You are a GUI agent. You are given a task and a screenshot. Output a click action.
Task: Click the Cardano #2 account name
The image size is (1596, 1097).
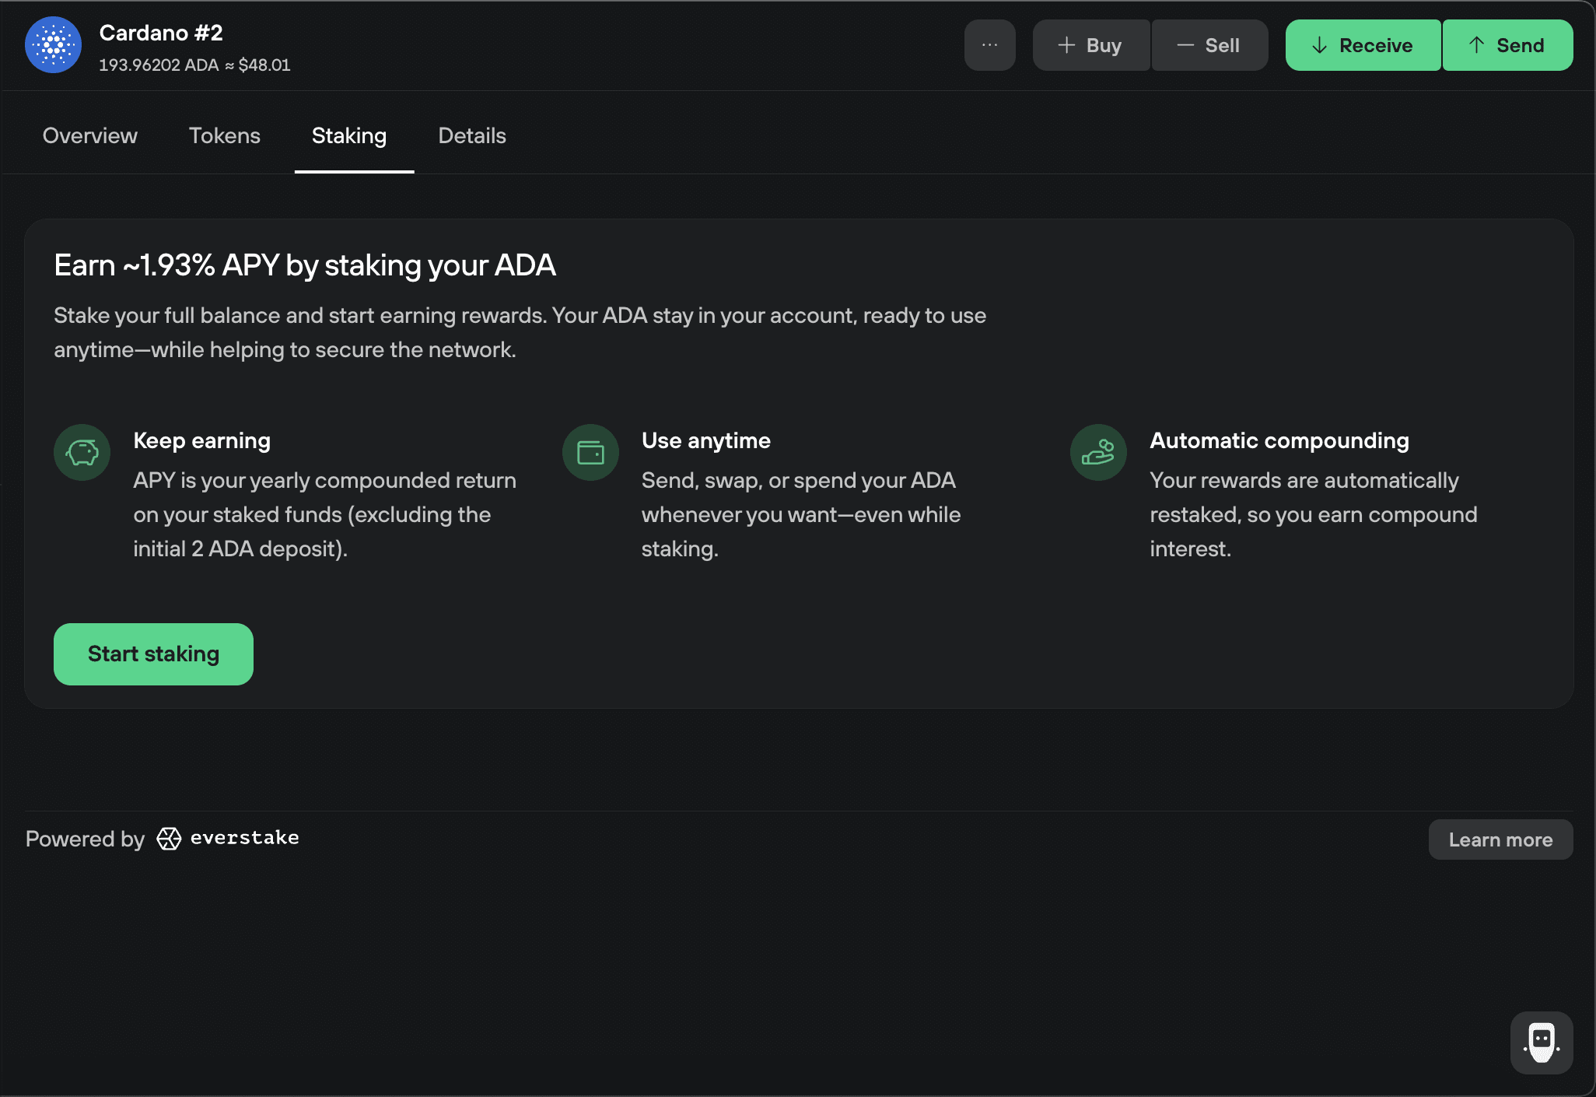point(161,33)
